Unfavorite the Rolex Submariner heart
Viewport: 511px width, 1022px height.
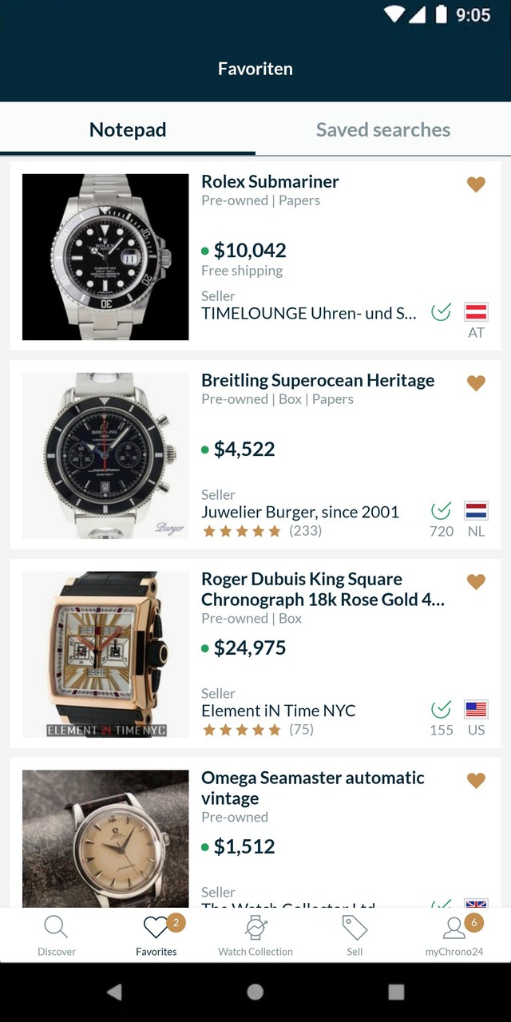pyautogui.click(x=476, y=184)
